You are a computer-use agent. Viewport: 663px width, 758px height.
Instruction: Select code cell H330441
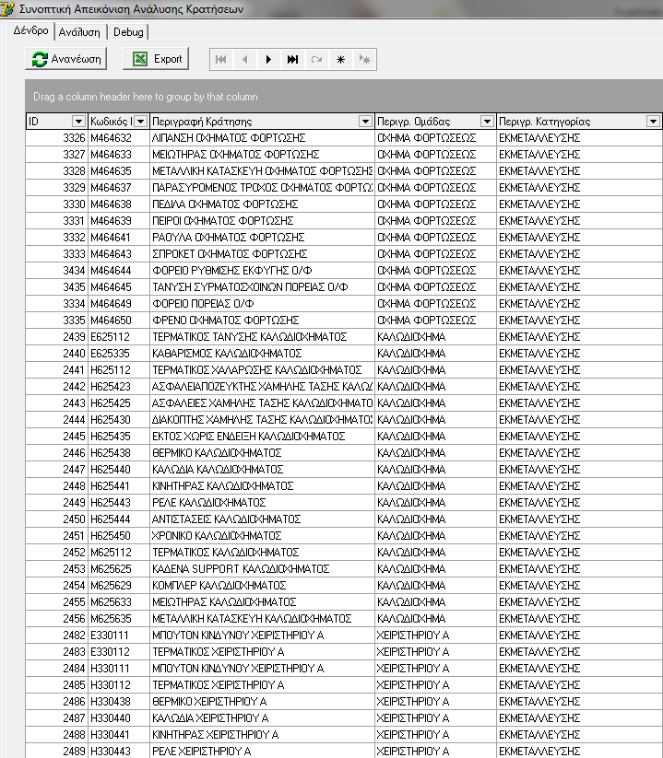119,734
